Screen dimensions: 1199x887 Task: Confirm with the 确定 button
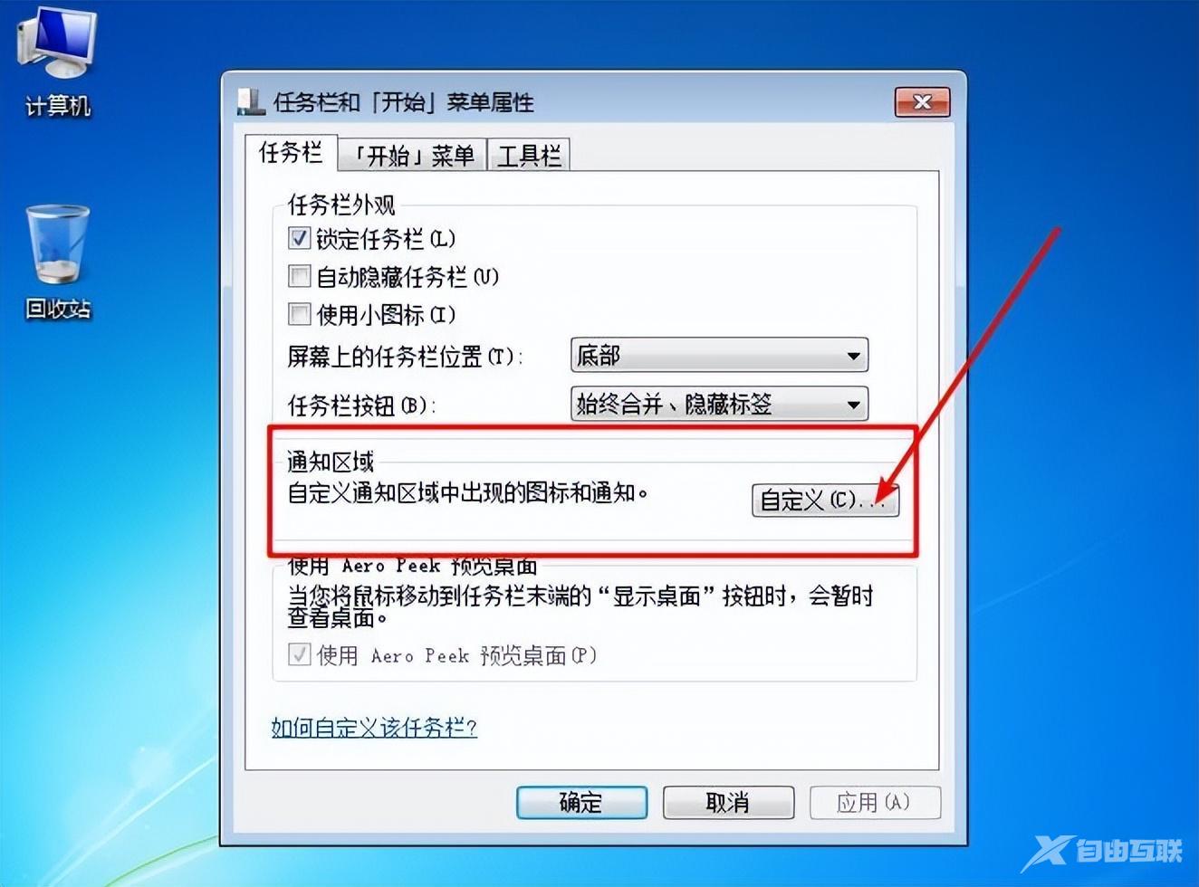(581, 802)
